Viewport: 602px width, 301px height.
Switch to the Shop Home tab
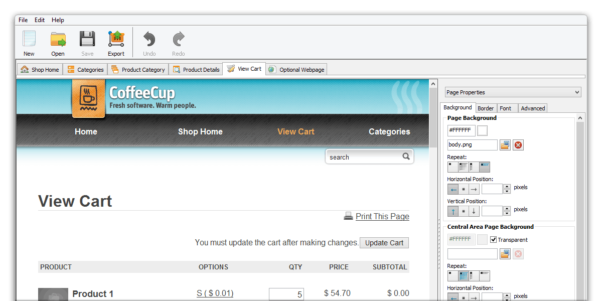pyautogui.click(x=40, y=70)
